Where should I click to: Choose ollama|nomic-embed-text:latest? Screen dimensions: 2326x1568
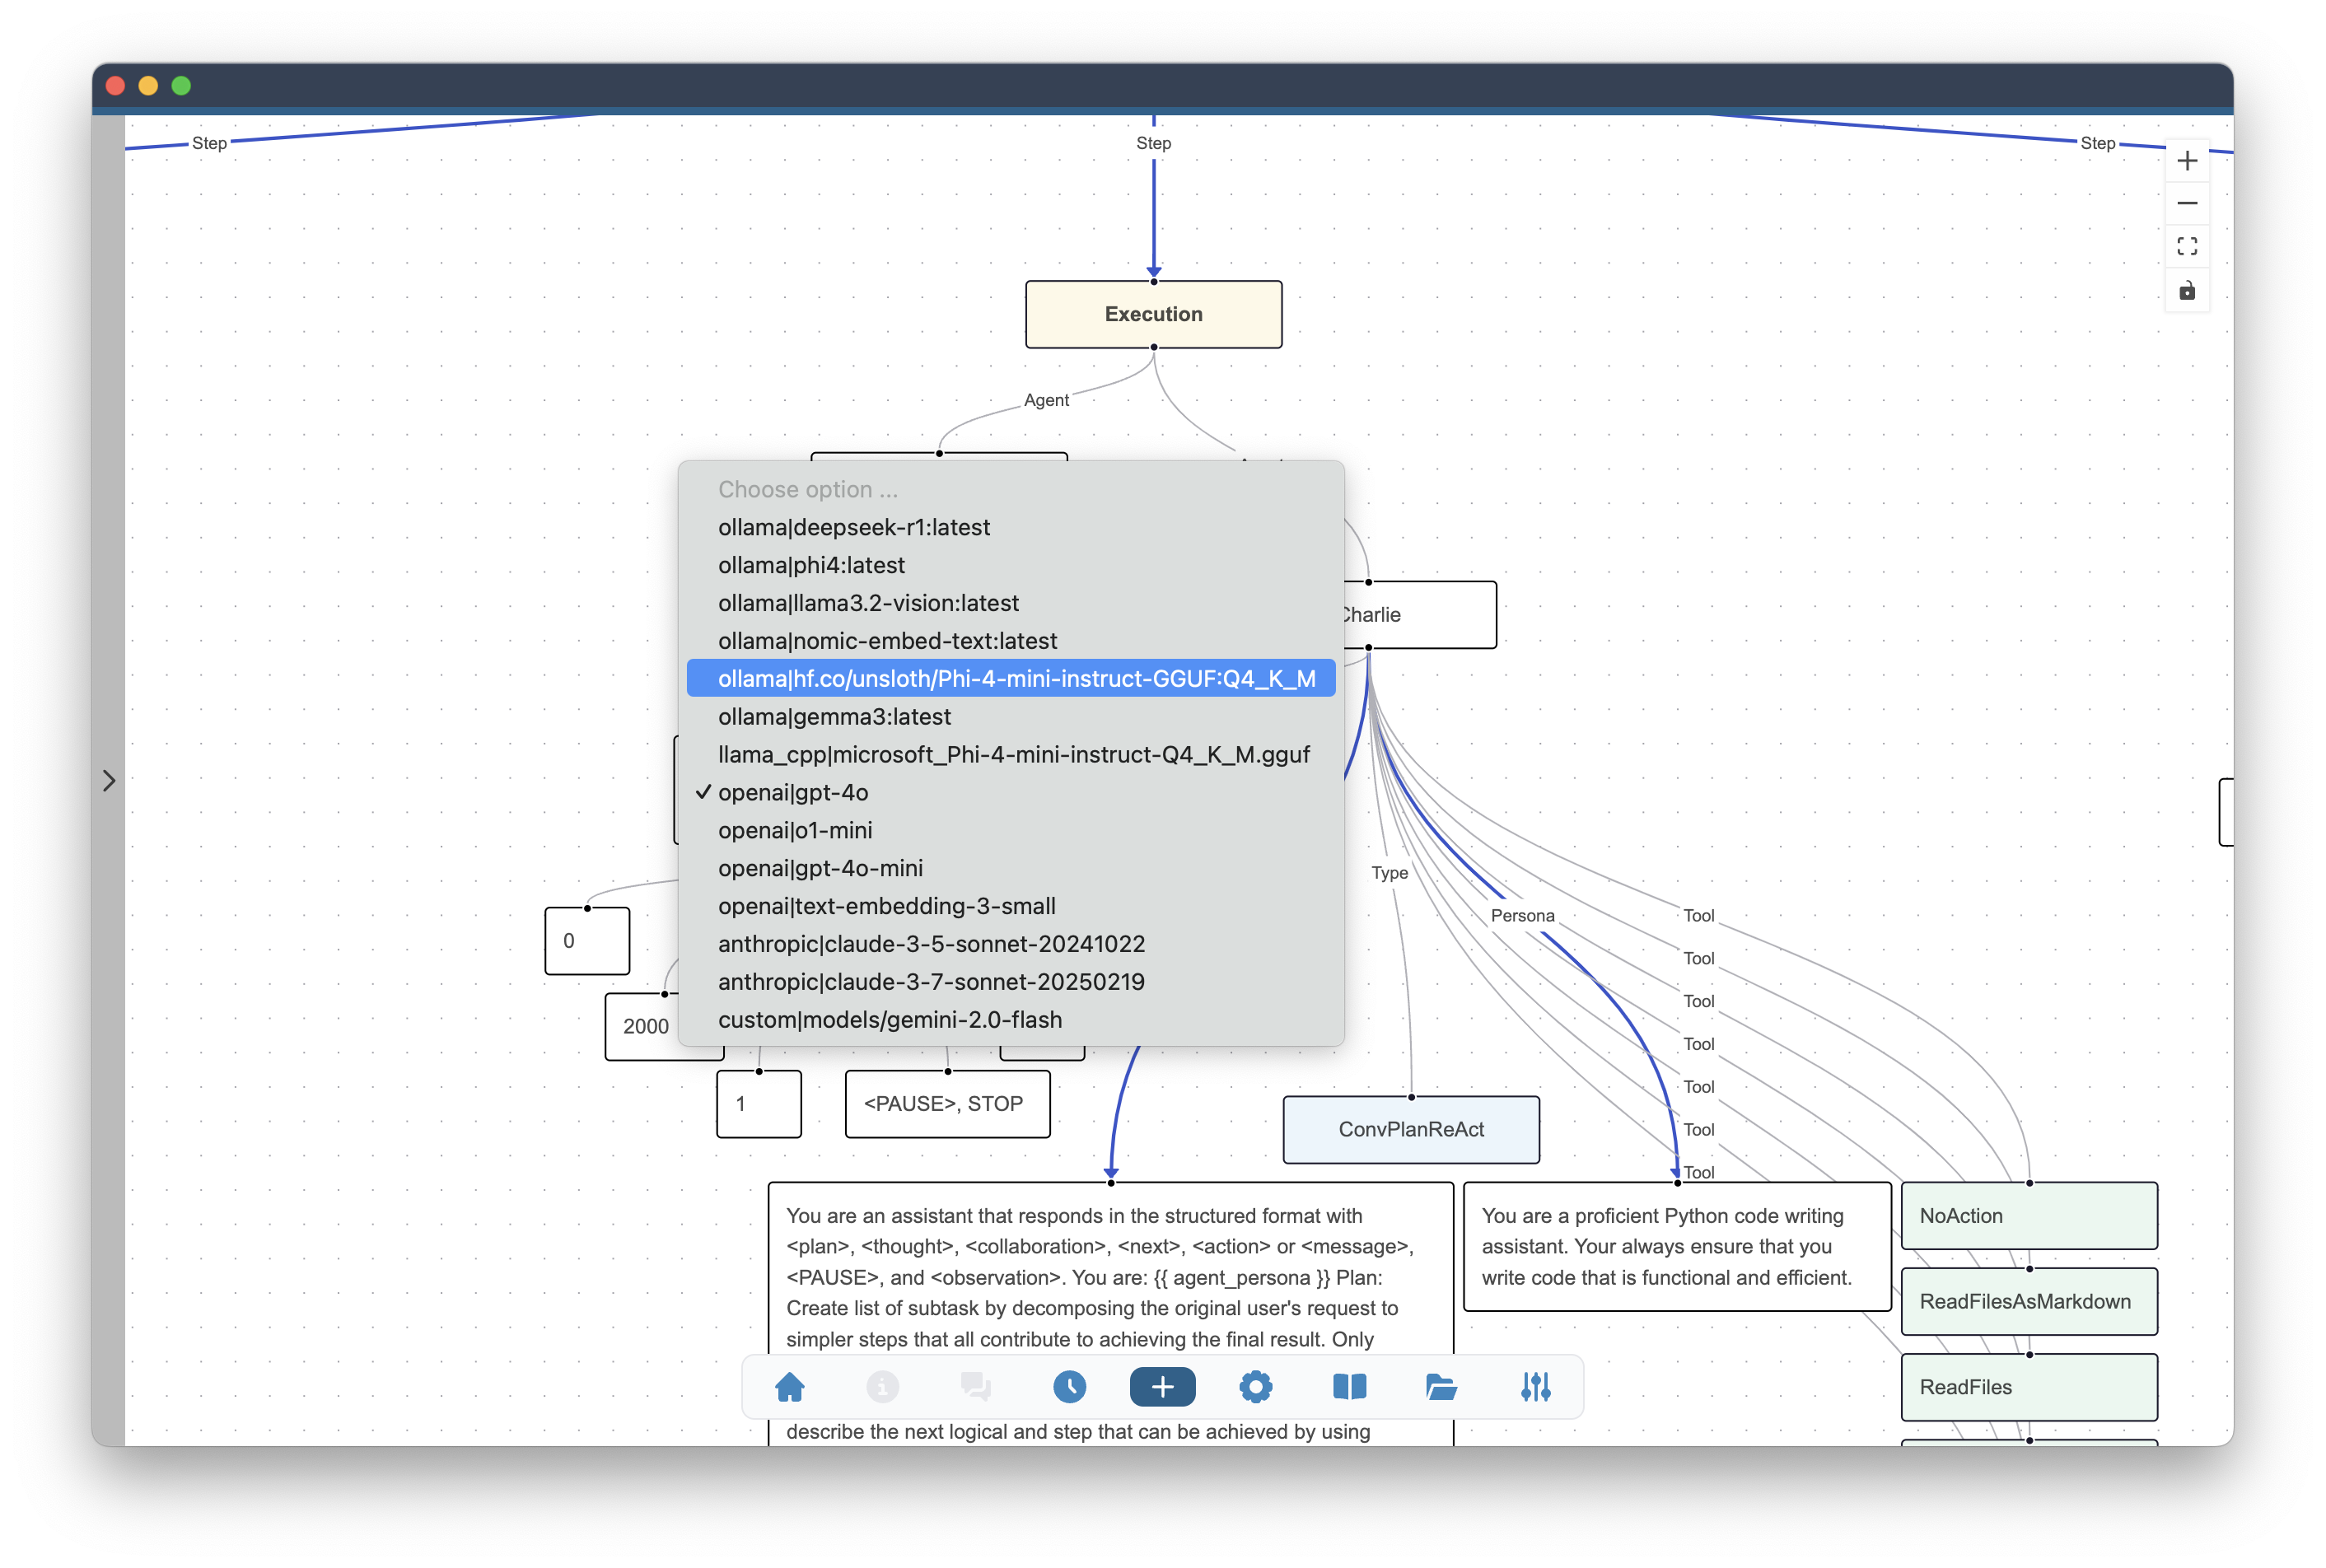click(x=1010, y=641)
